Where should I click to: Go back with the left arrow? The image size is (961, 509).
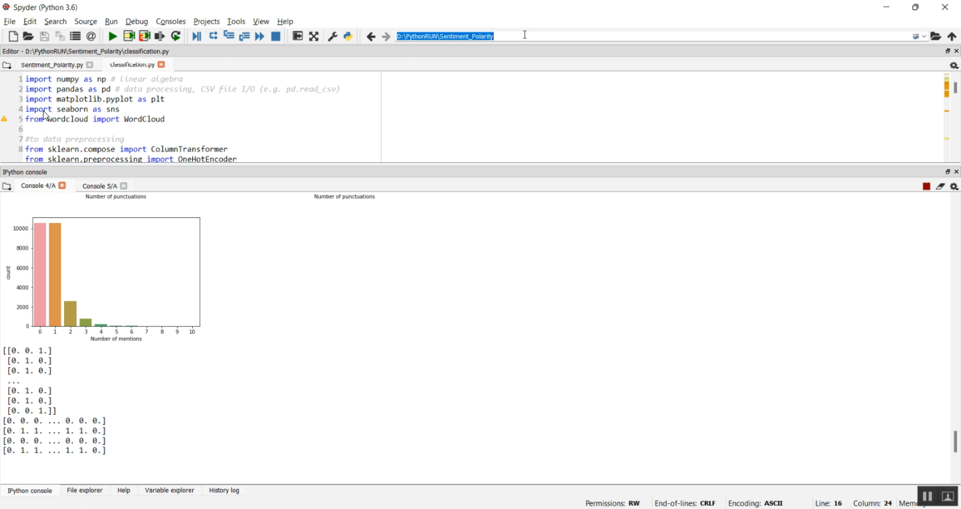371,37
